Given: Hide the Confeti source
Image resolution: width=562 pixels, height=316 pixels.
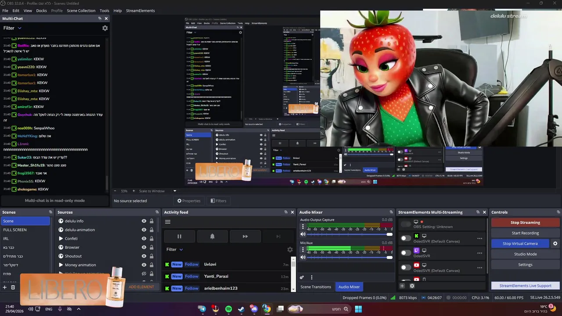Looking at the screenshot, I should tap(144, 239).
